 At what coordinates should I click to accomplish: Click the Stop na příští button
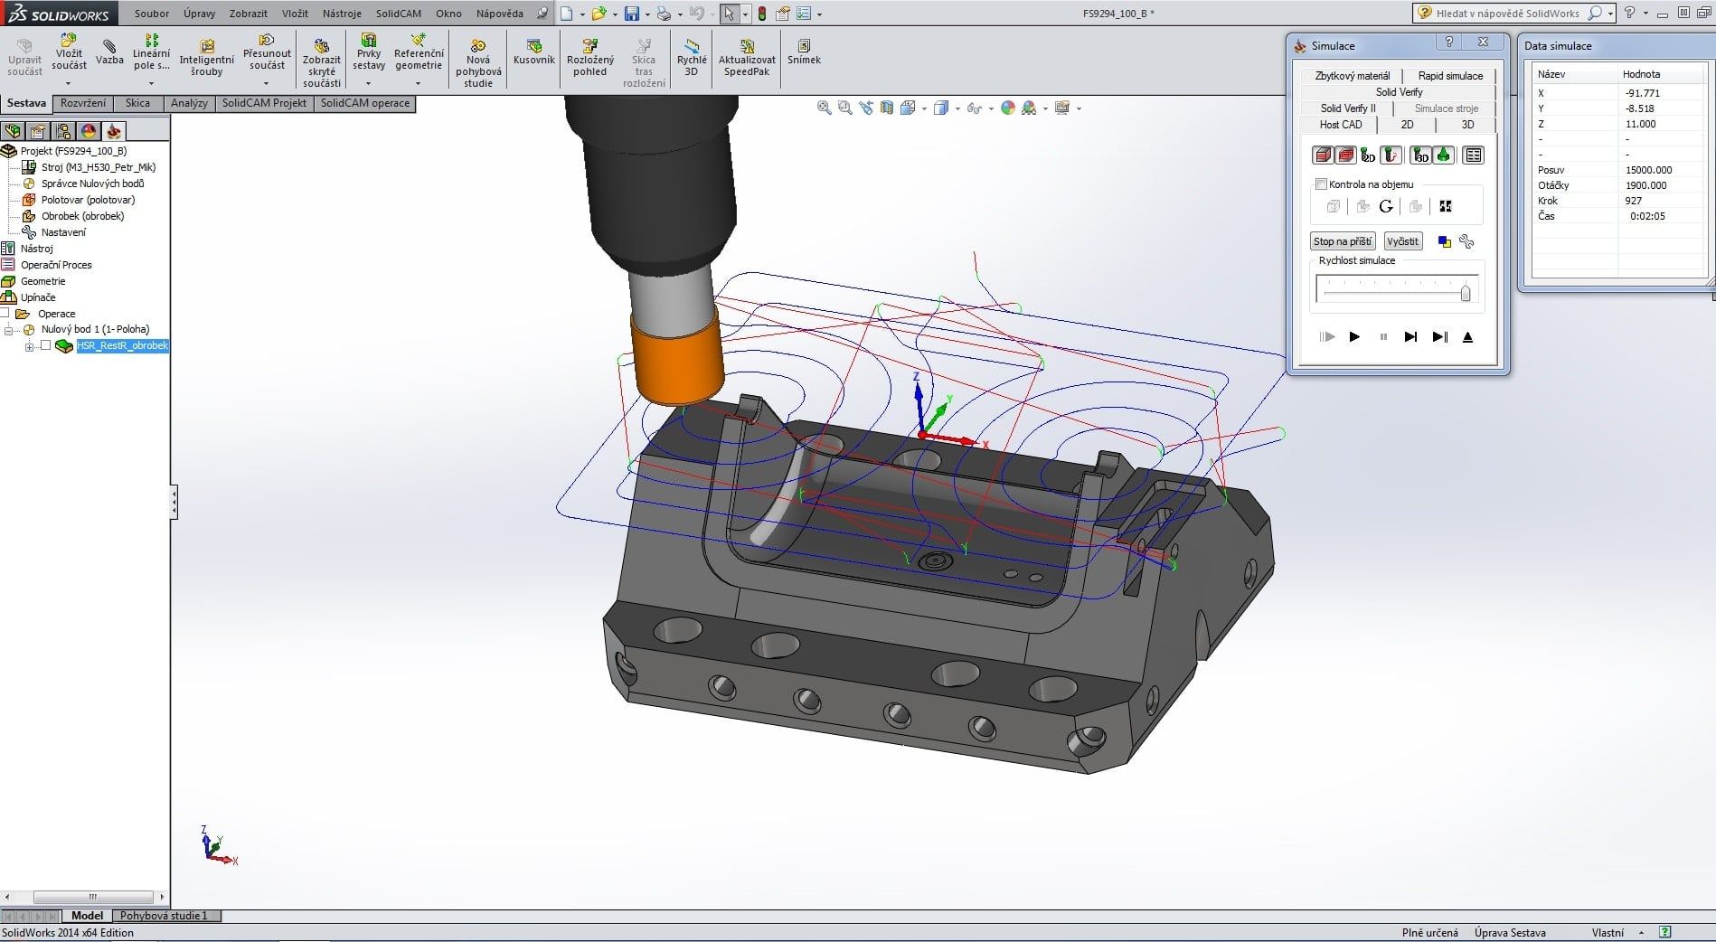[x=1343, y=241]
